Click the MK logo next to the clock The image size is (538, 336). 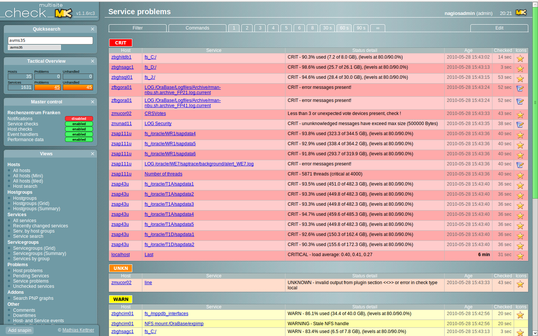(x=521, y=12)
